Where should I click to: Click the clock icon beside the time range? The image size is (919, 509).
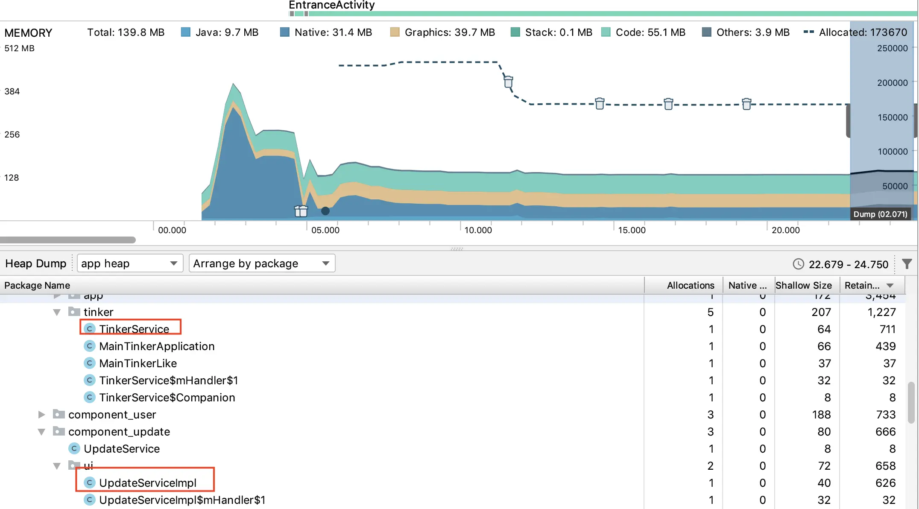coord(798,264)
